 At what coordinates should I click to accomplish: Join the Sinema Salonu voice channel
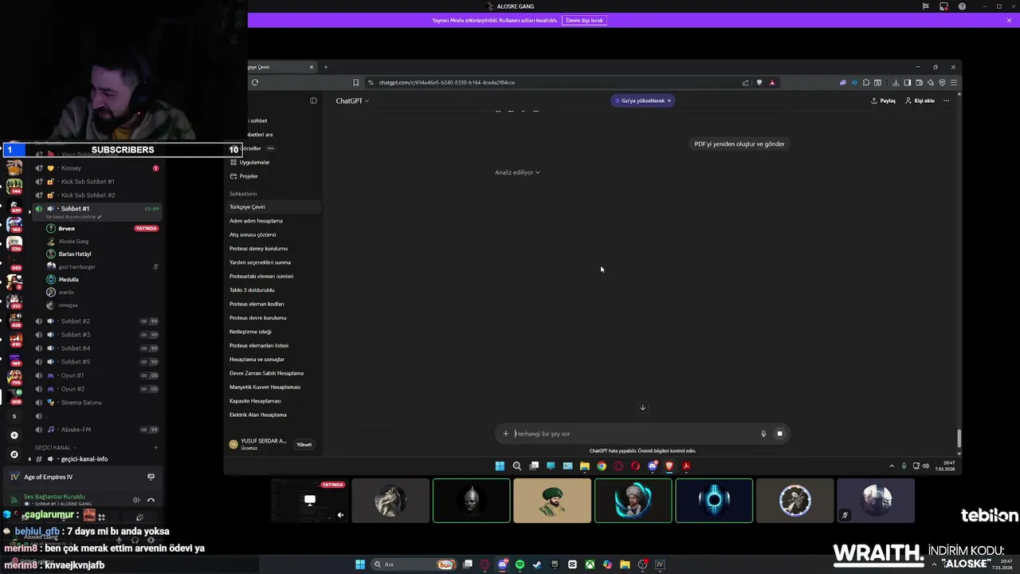[x=96, y=403]
